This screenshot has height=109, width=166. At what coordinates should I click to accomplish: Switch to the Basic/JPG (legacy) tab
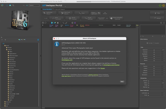[60, 9]
